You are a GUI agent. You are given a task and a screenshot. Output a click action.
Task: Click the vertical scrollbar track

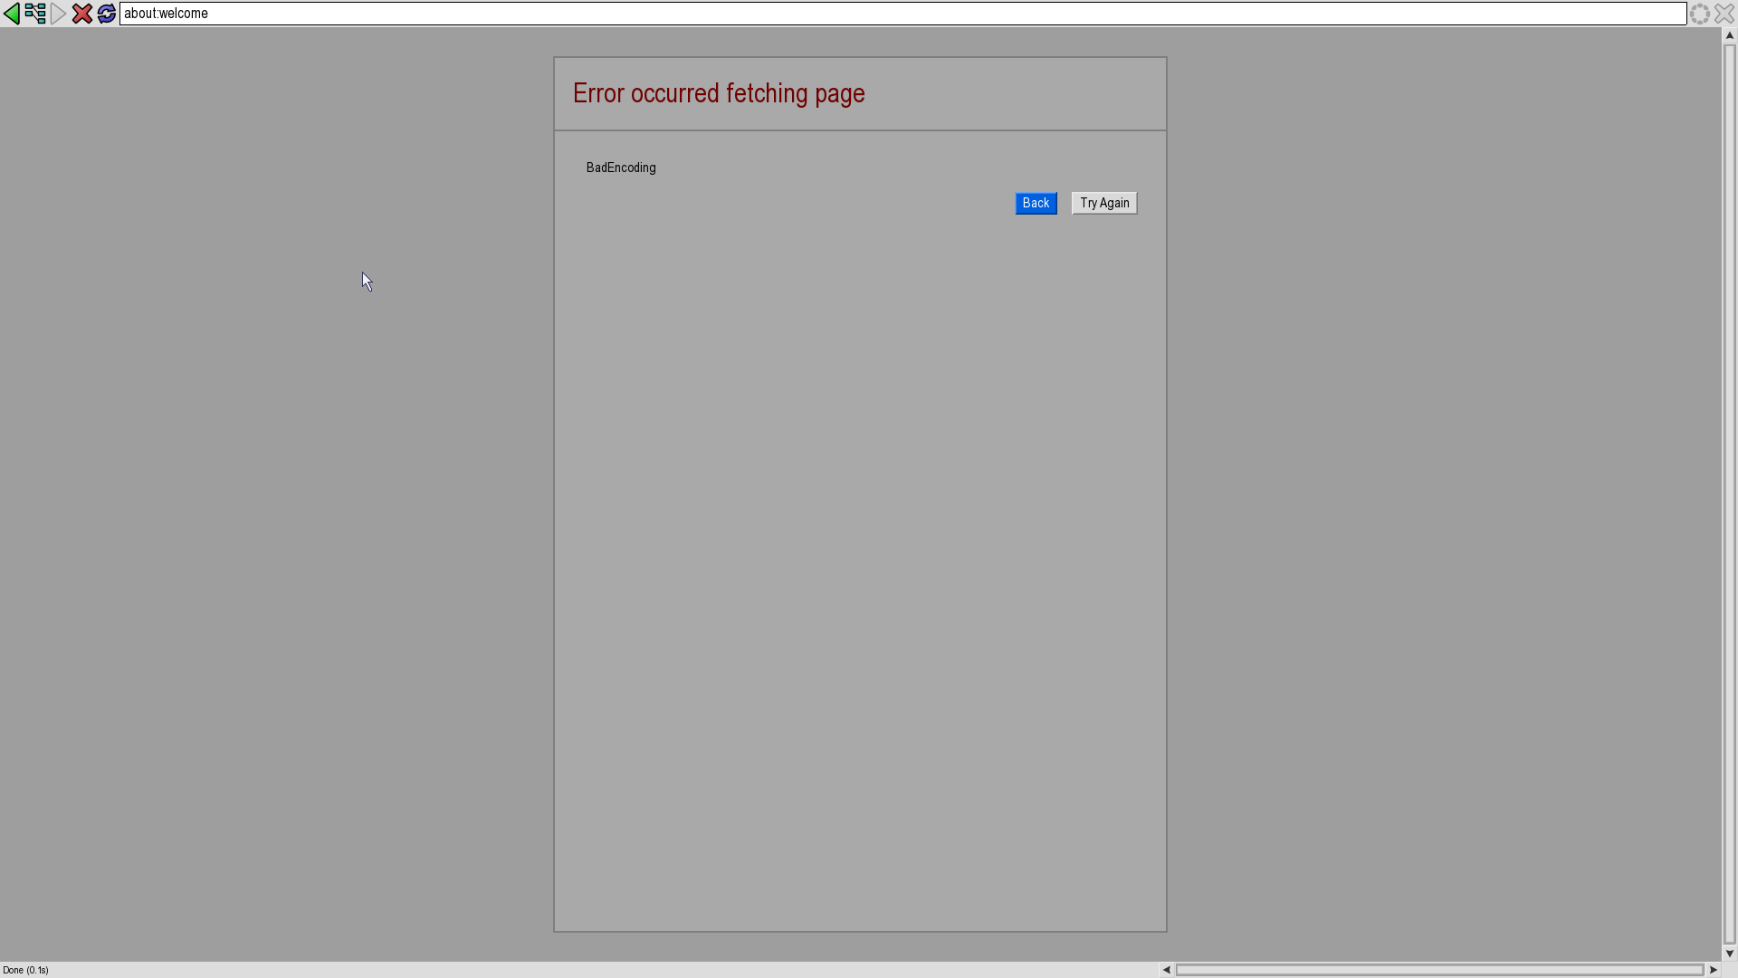[1729, 494]
